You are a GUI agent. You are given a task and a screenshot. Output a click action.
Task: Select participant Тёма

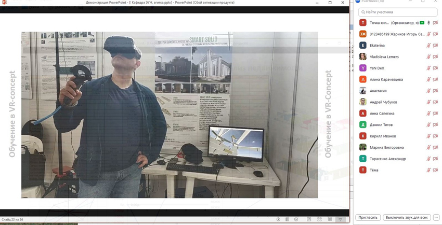(x=398, y=170)
